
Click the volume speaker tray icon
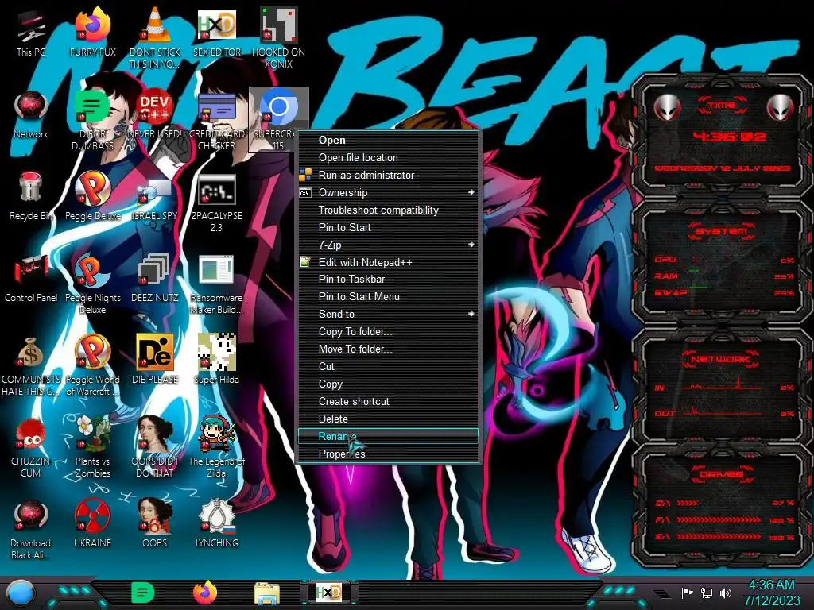tap(726, 593)
